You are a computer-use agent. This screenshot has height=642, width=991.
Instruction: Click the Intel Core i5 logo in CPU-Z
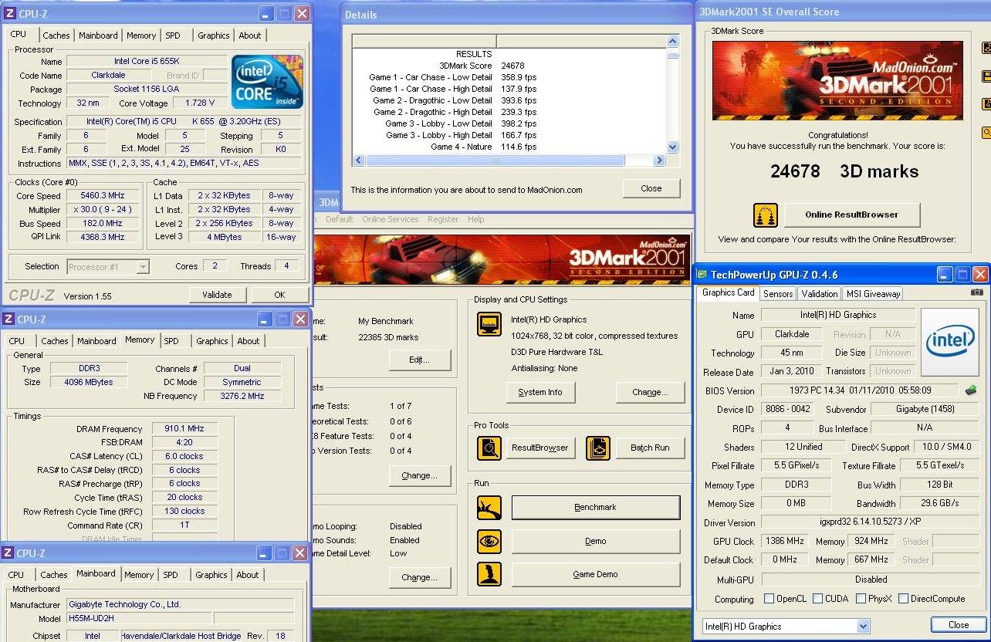point(267,81)
